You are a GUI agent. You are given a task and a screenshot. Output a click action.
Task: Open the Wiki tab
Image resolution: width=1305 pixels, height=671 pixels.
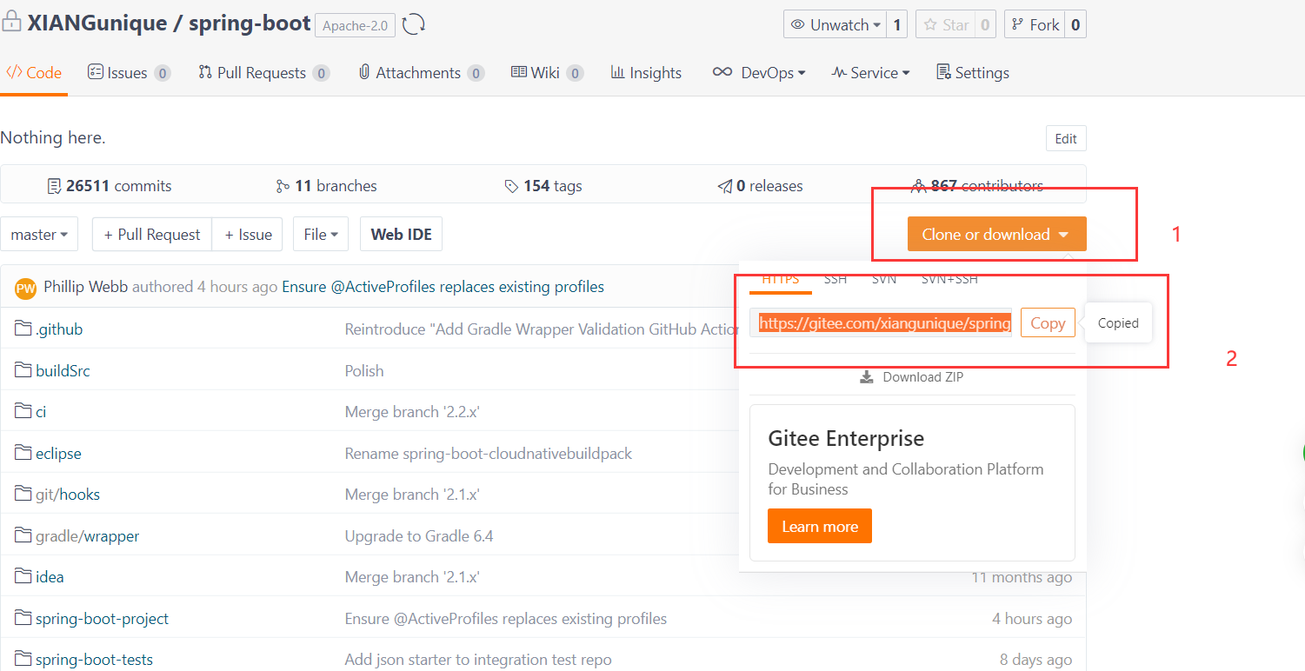pyautogui.click(x=547, y=73)
